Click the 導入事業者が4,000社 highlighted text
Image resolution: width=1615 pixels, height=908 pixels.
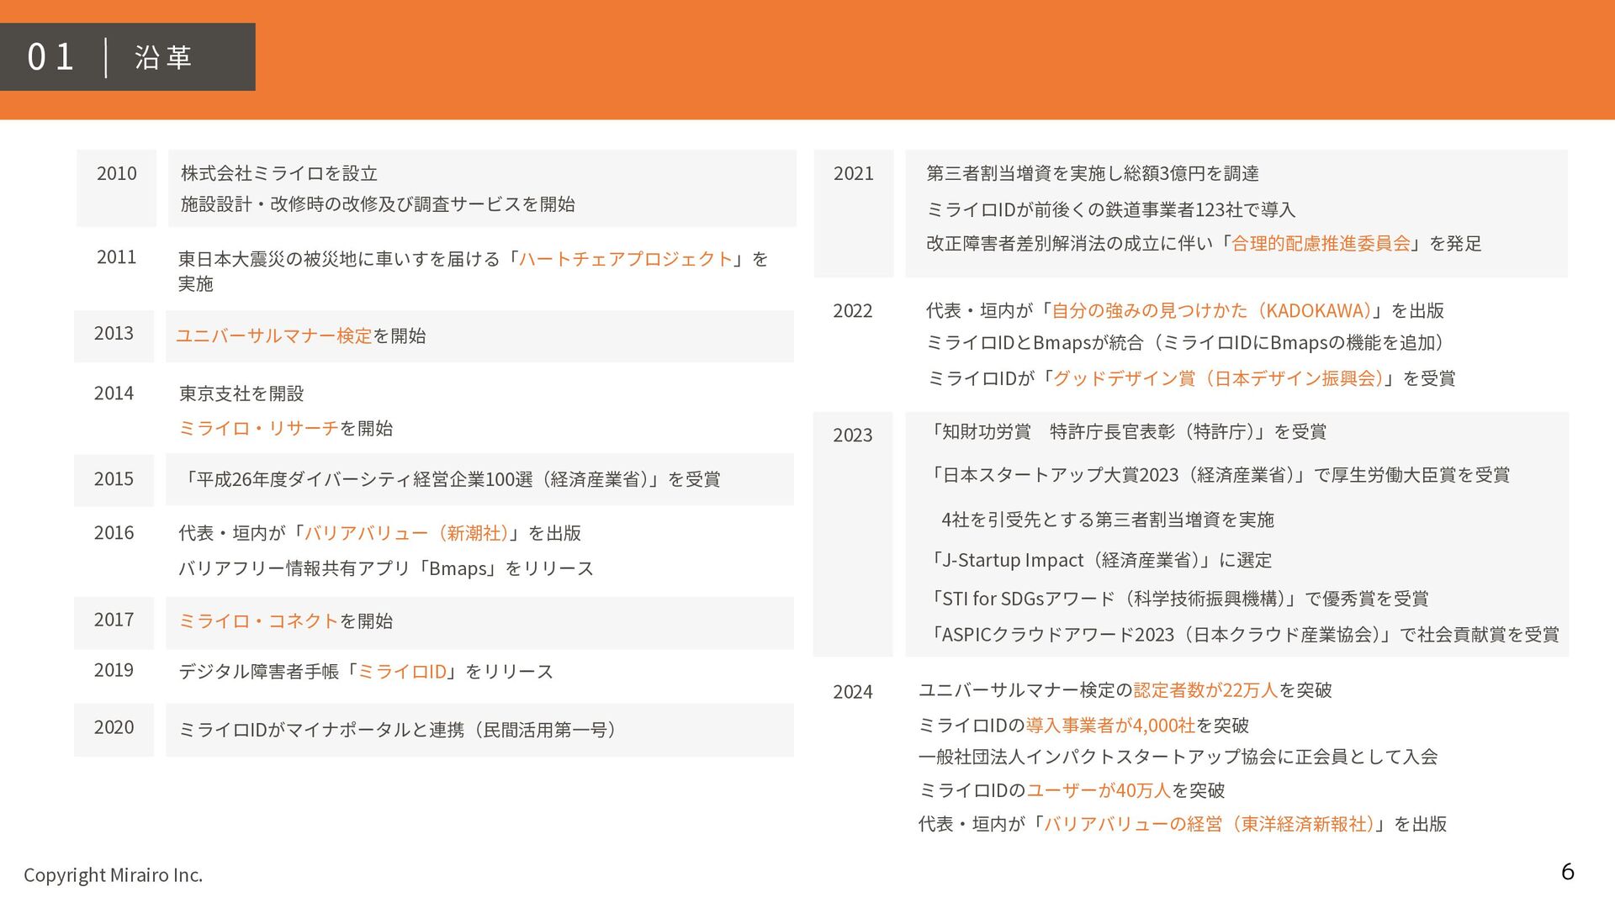pos(1110,725)
